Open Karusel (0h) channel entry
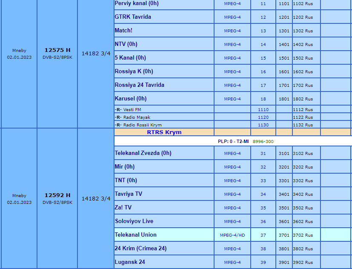Image resolution: width=352 pixels, height=269 pixels. tap(131, 99)
